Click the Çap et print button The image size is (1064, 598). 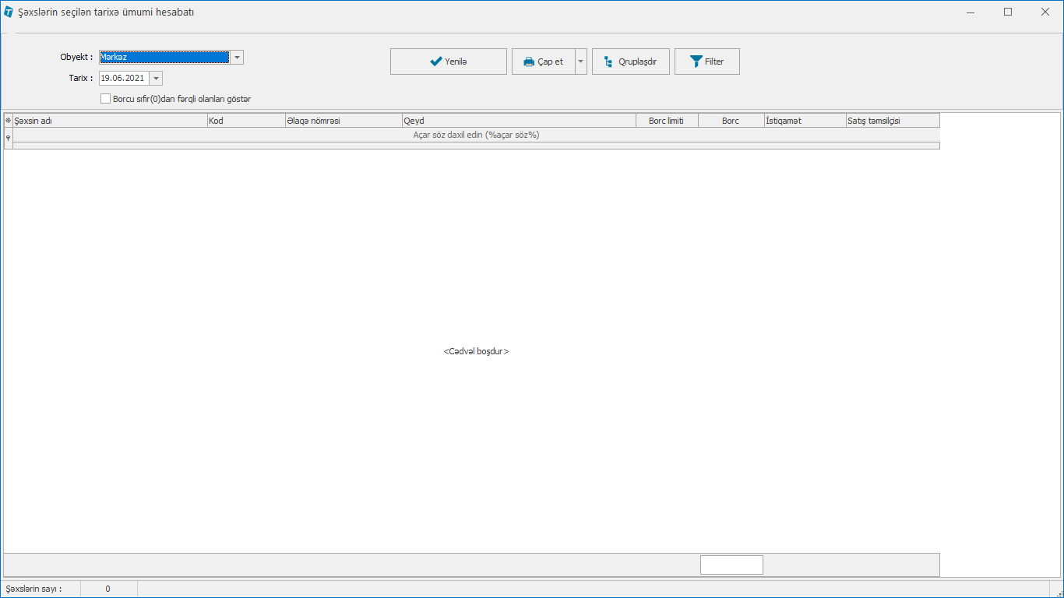(543, 62)
